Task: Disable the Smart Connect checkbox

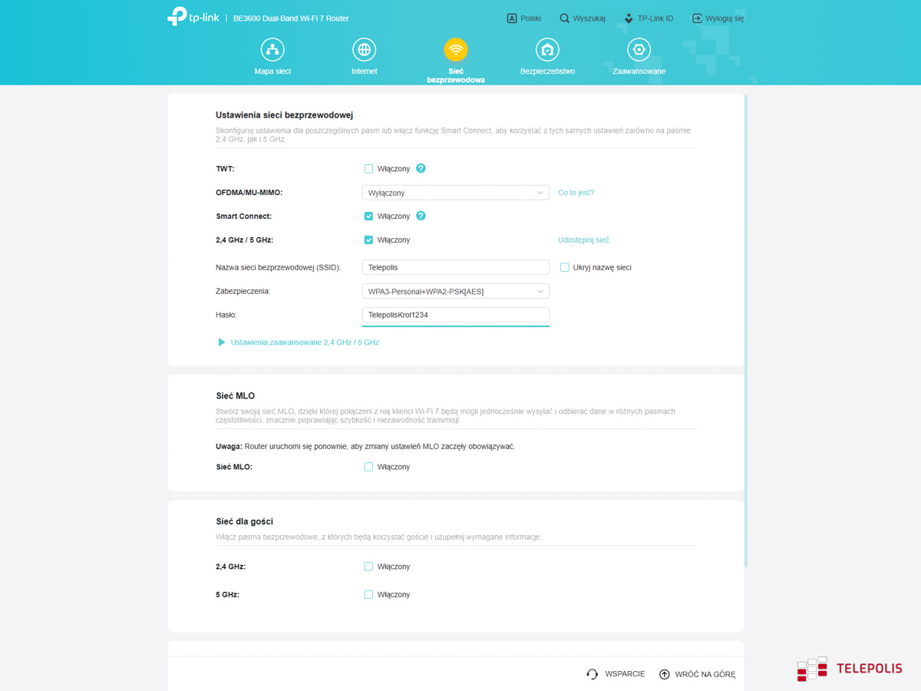Action: click(368, 217)
